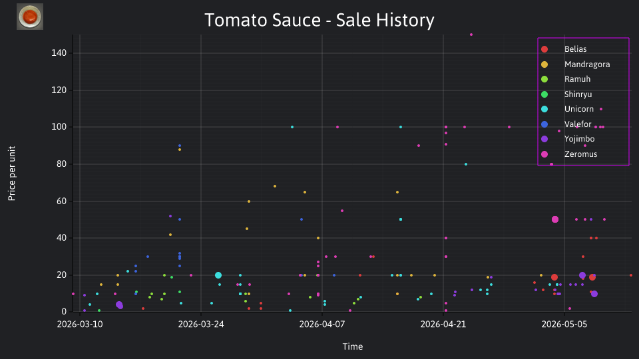Click the large pink Zeromus point at 50
Screen dimensions: 639x359
(x=555, y=219)
